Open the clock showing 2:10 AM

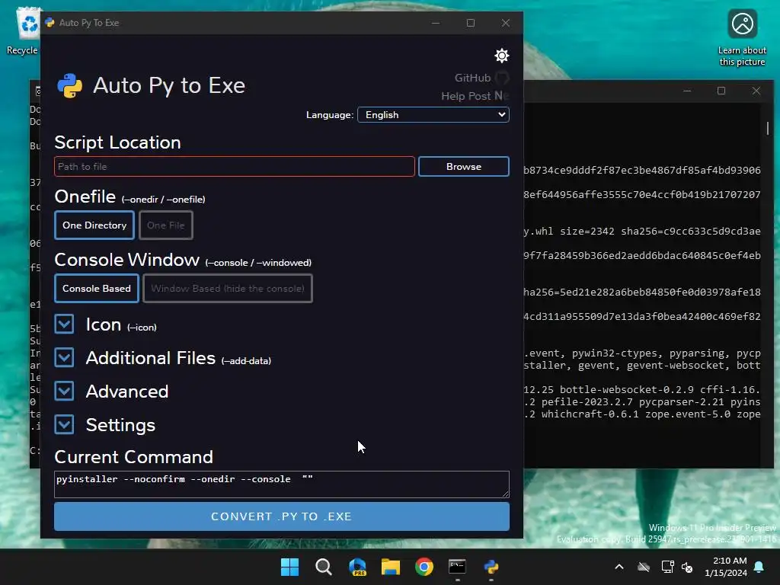pyautogui.click(x=726, y=567)
